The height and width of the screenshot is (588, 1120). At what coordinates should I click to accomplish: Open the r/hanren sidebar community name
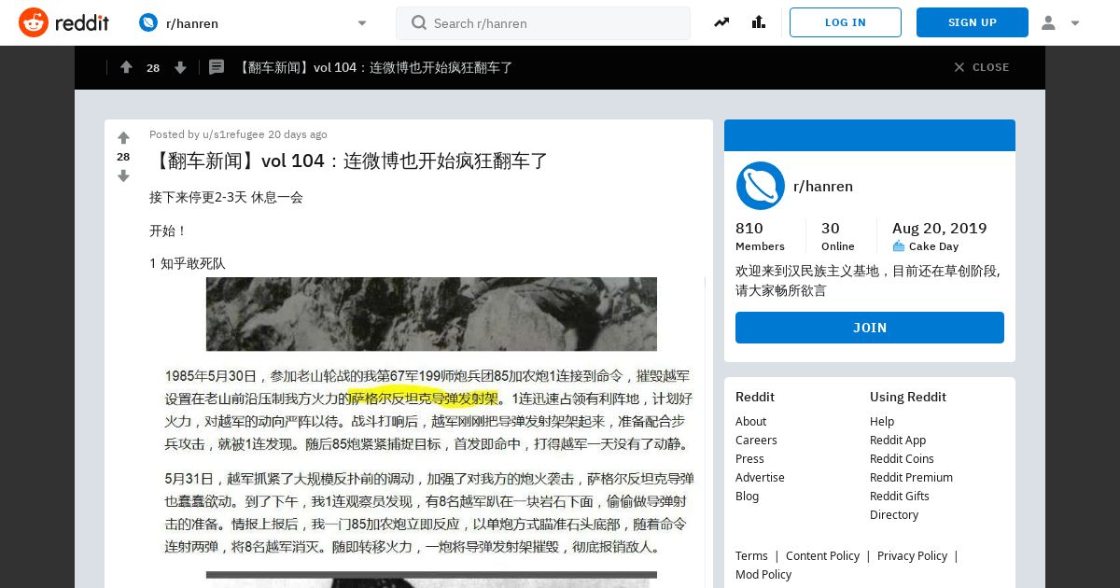pos(823,186)
